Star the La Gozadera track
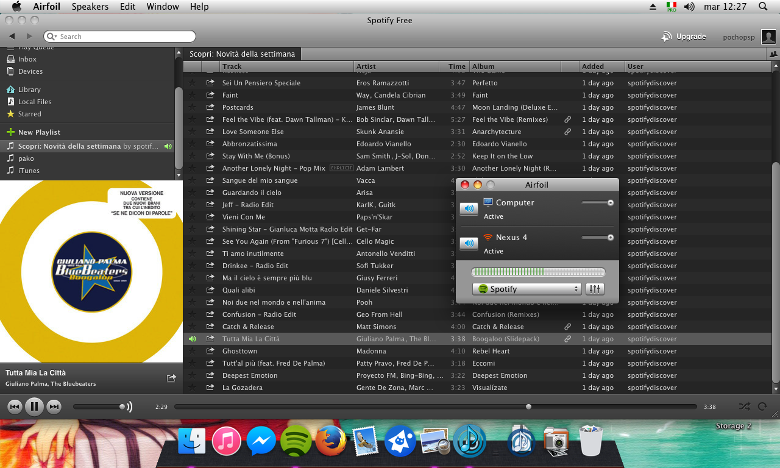The height and width of the screenshot is (468, 780). [193, 388]
